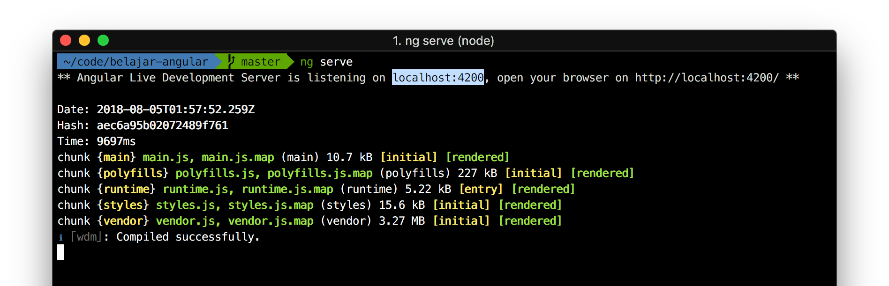Click 'vendor.js.map' file name
This screenshot has width=889, height=286.
(271, 221)
